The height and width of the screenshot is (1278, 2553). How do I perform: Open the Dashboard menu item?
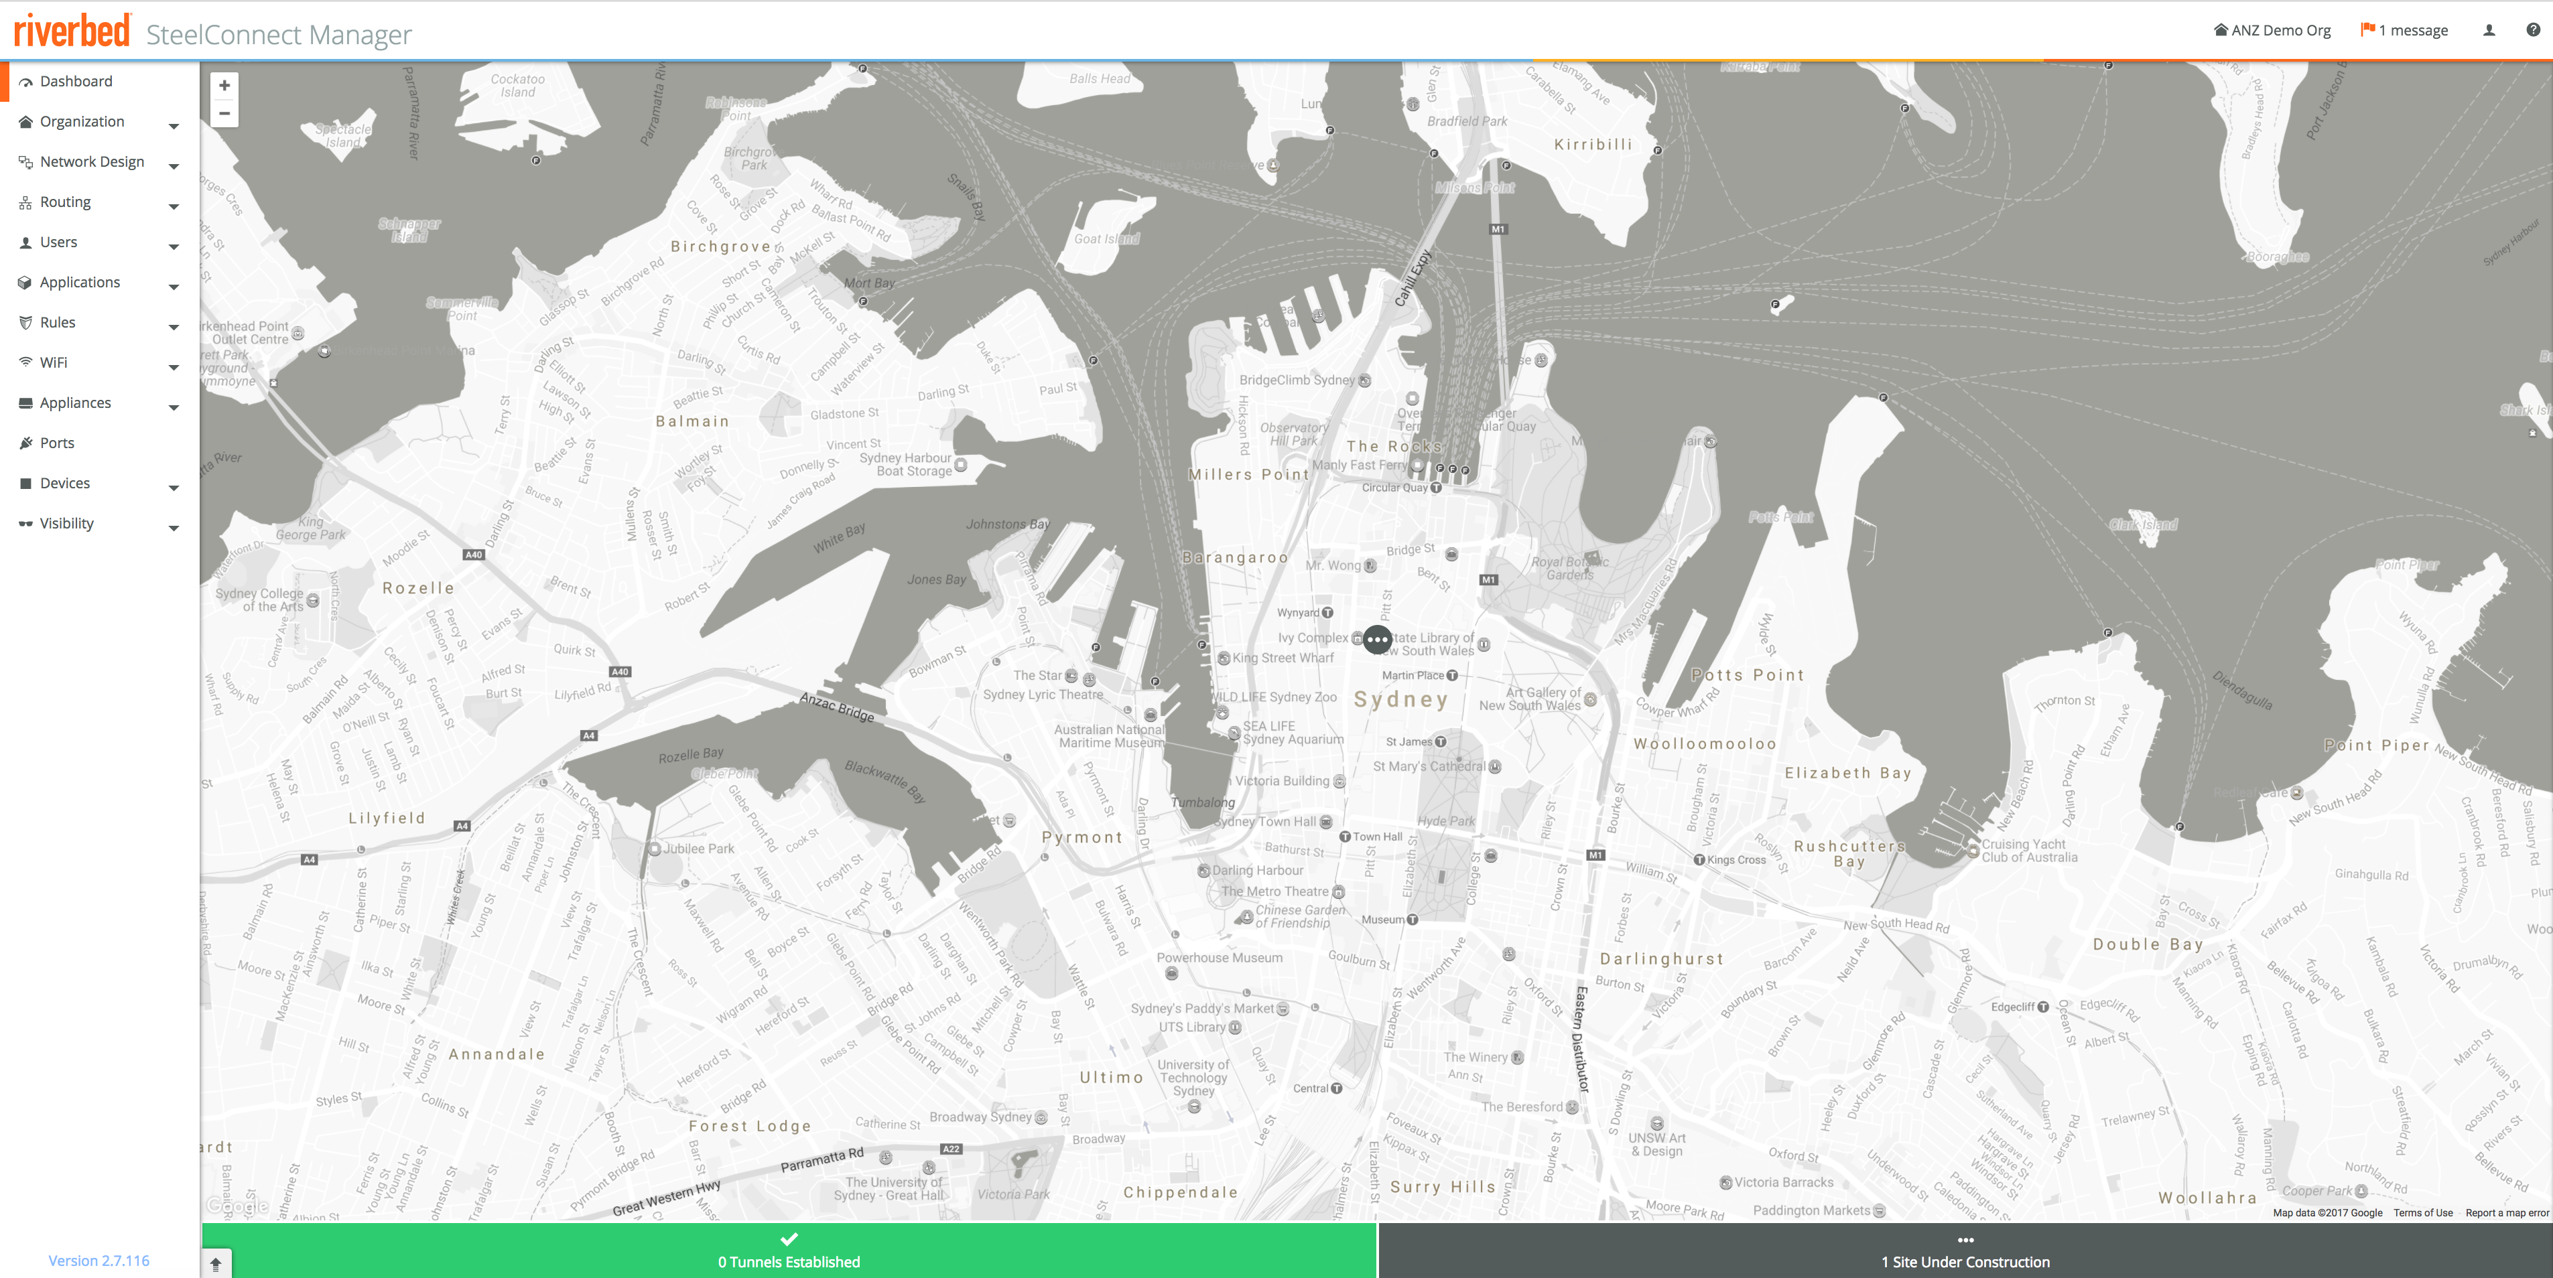click(x=76, y=81)
